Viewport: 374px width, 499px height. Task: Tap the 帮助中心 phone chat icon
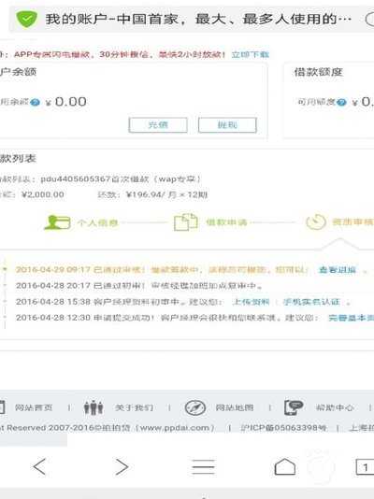click(x=294, y=407)
